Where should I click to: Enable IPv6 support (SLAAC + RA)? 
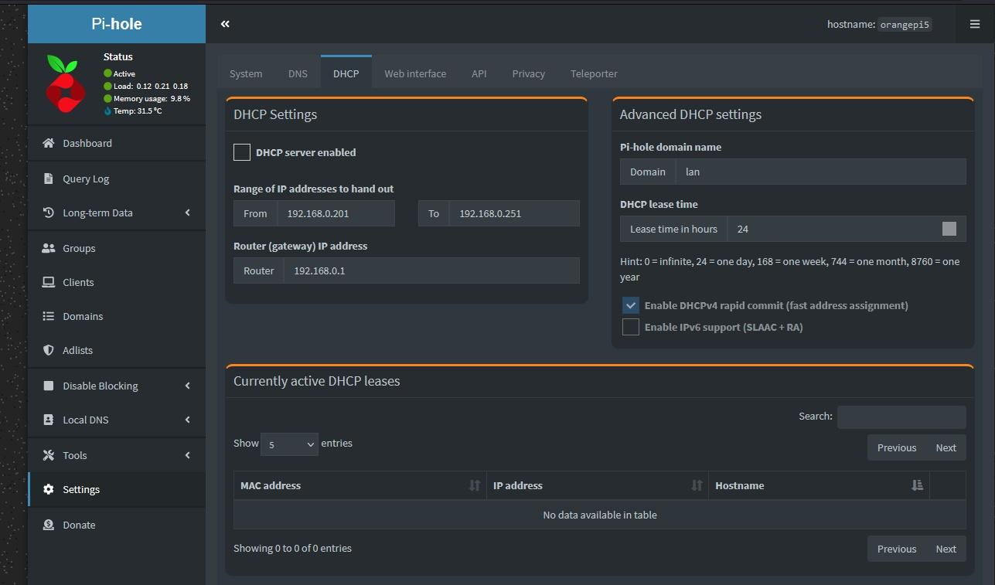(631, 327)
